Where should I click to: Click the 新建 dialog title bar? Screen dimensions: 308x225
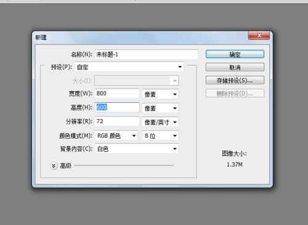[142, 37]
